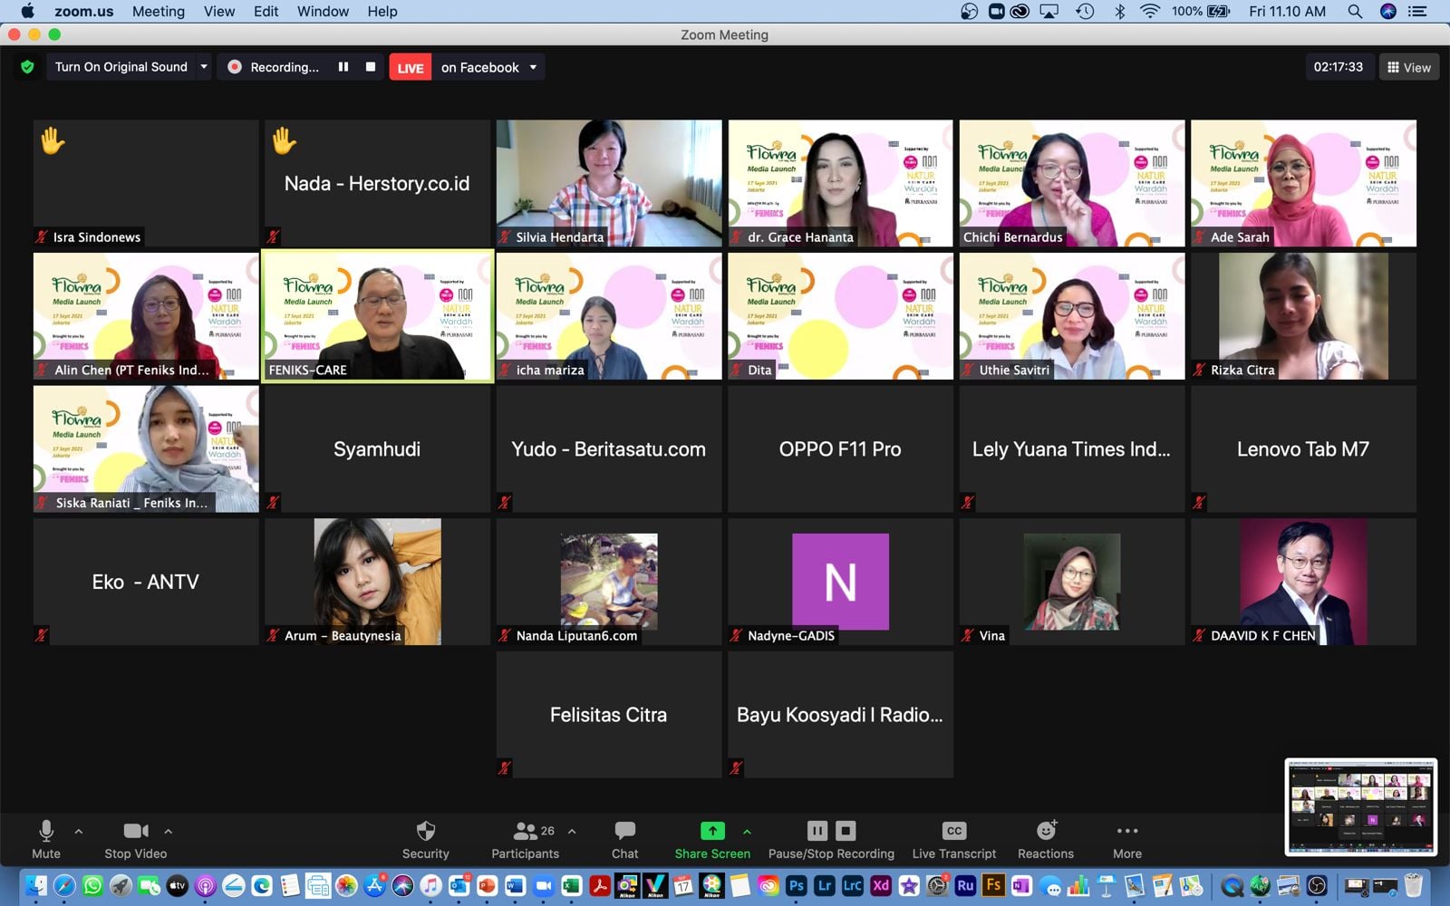Open the Participants panel
The height and width of the screenshot is (906, 1450).
(x=525, y=832)
